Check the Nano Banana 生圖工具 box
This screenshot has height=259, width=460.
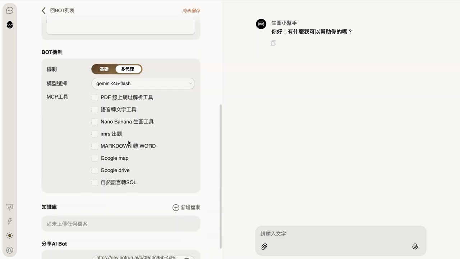[x=95, y=122]
